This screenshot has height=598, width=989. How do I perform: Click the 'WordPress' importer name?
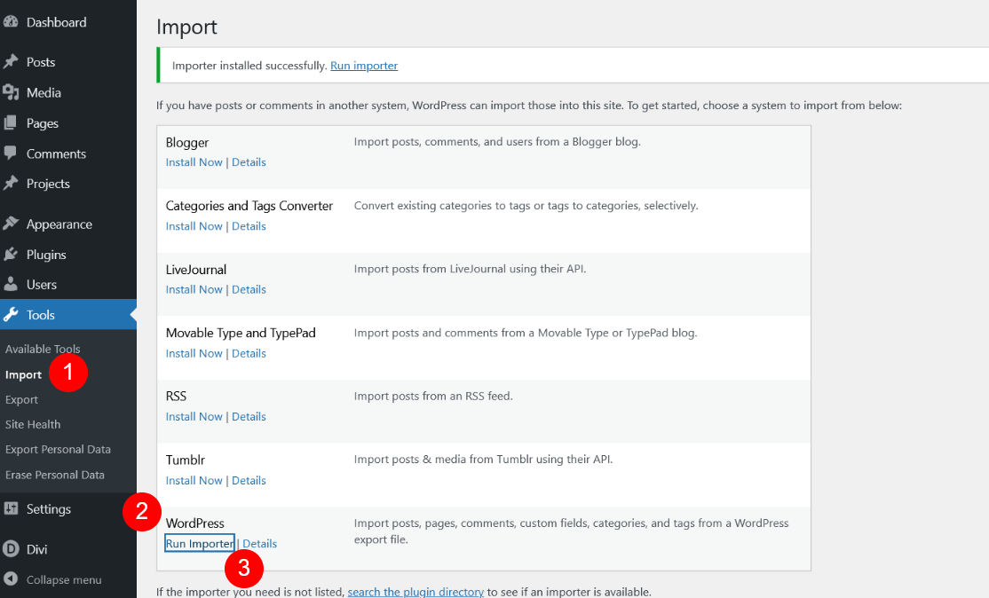coord(195,523)
